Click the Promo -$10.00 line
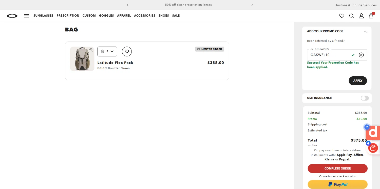 [x=337, y=119]
